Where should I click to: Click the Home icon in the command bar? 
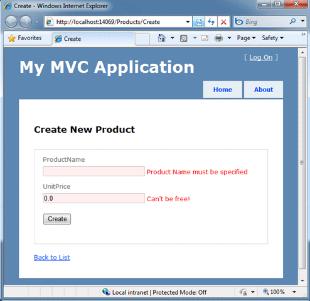(x=161, y=38)
